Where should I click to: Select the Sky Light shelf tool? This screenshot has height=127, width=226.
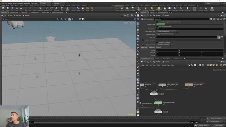165,9
